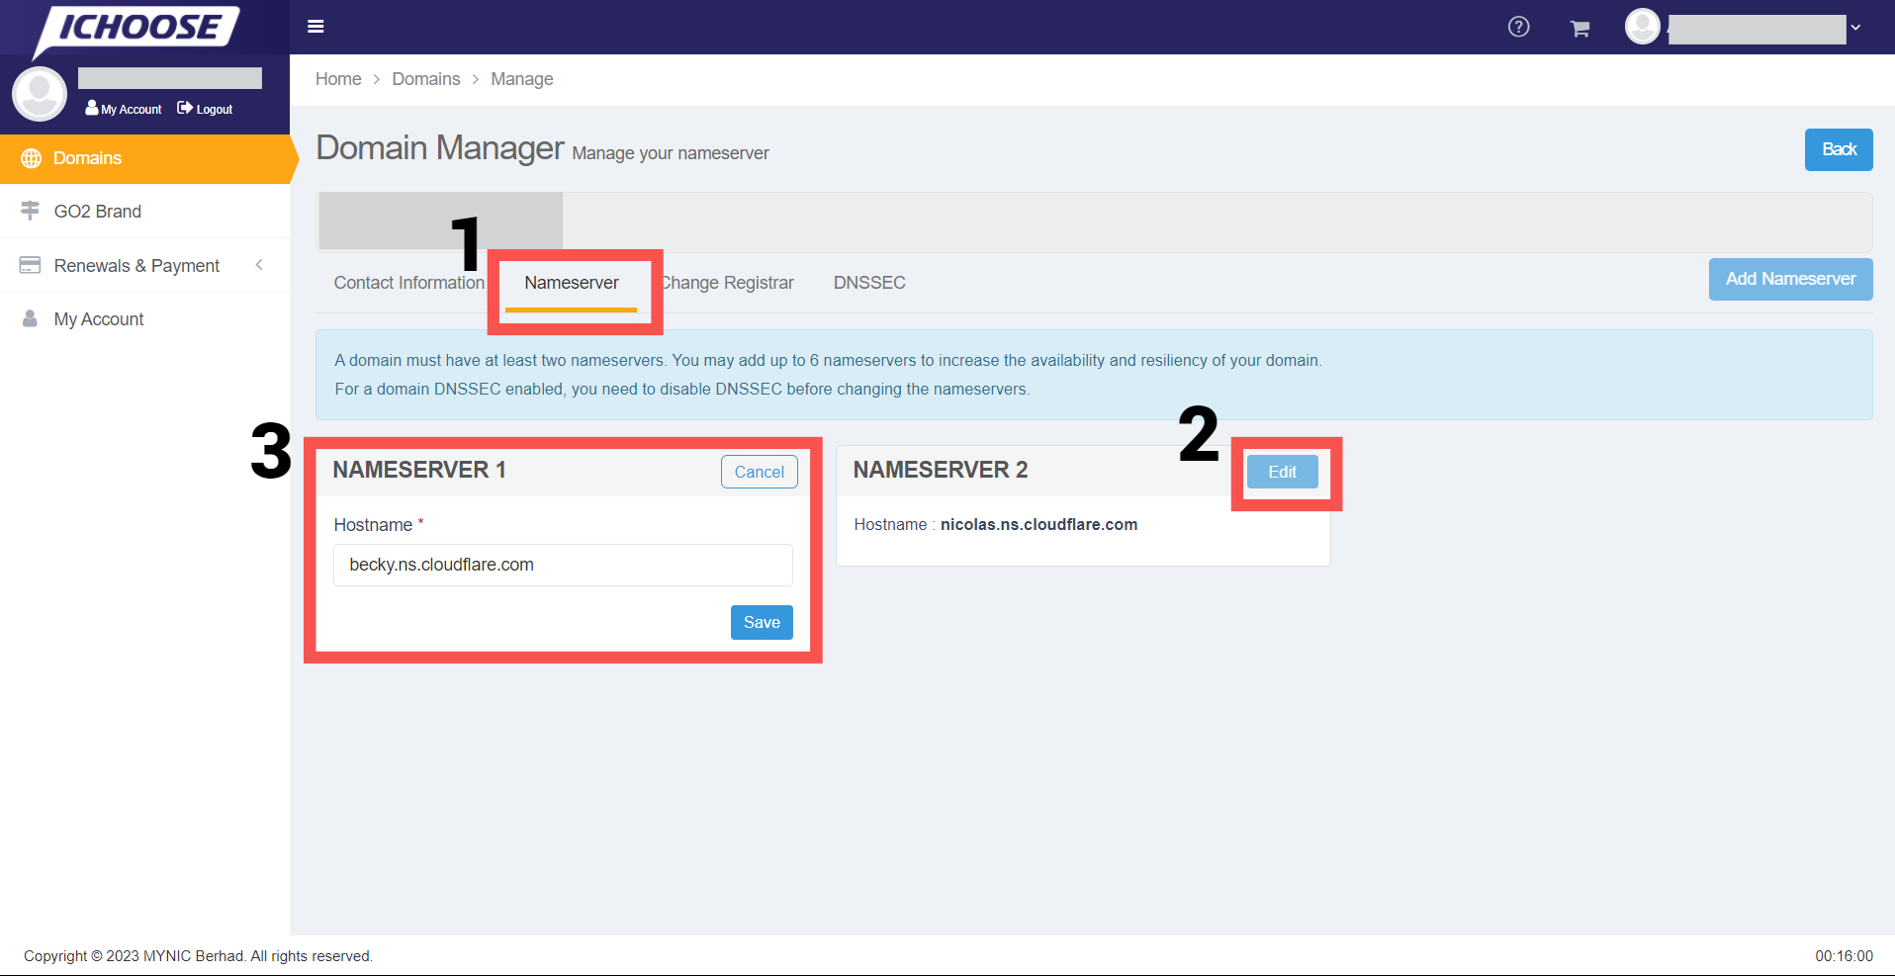This screenshot has width=1895, height=976.
Task: Click the Add Nameserver button
Action: click(x=1790, y=279)
